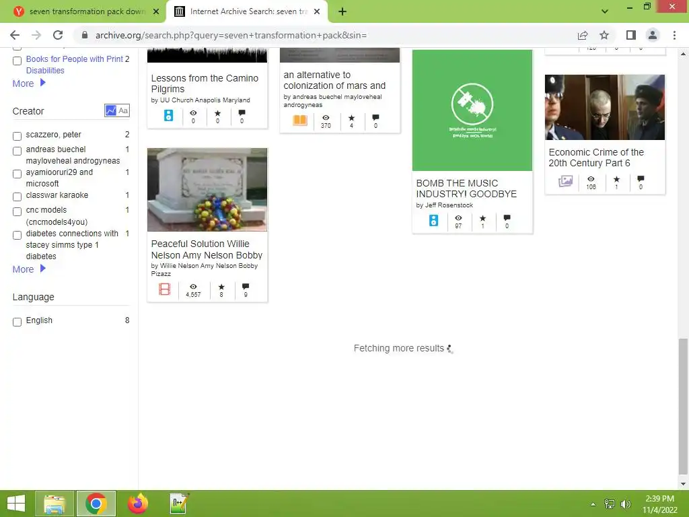Open Firefox from the taskbar
689x517 pixels.
coord(137,504)
